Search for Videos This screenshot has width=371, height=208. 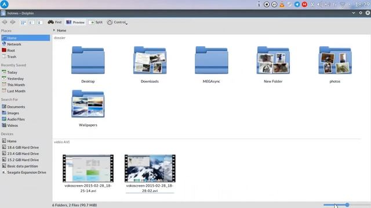click(26, 125)
